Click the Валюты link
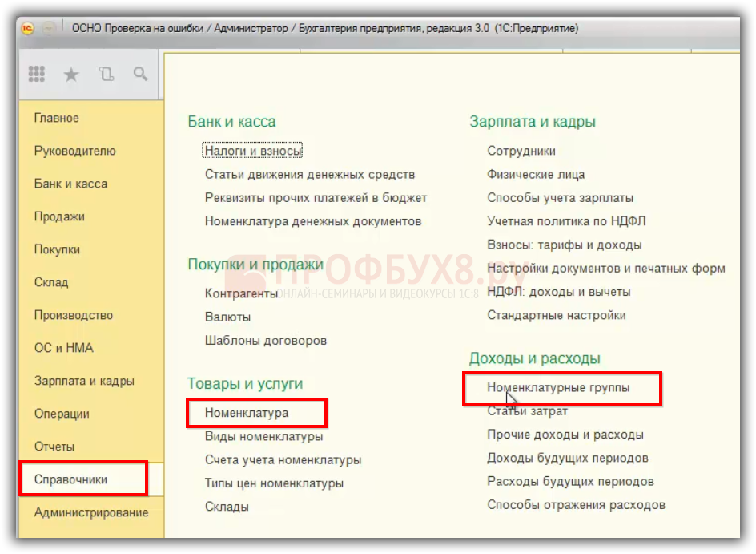The height and width of the screenshot is (554, 756). 227,317
